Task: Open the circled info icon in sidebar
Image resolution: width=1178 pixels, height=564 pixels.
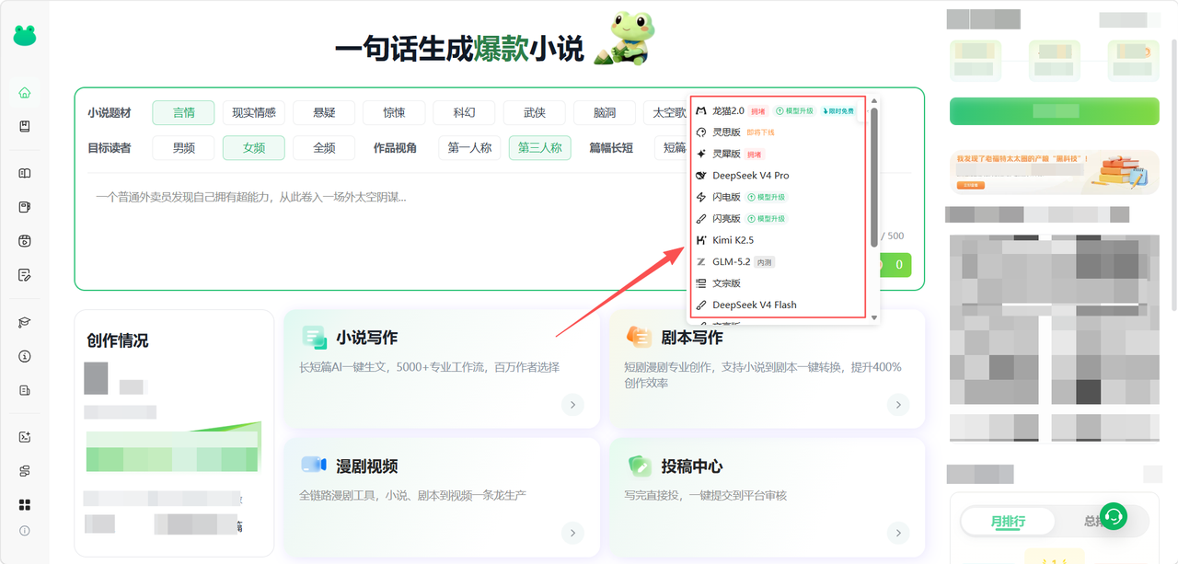Action: (x=25, y=356)
